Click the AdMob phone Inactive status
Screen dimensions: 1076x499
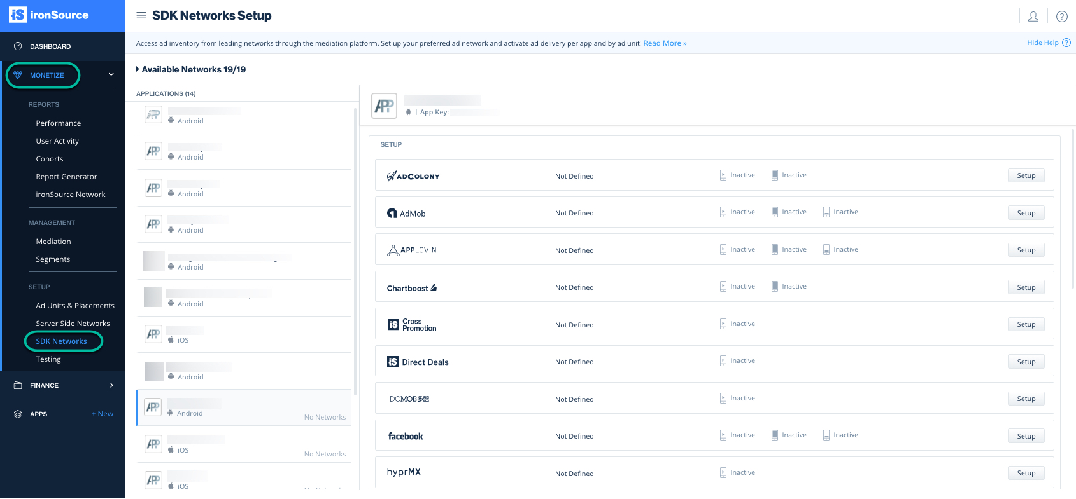pyautogui.click(x=737, y=212)
